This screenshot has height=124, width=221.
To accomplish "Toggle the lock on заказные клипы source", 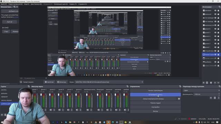I will 218,25.
